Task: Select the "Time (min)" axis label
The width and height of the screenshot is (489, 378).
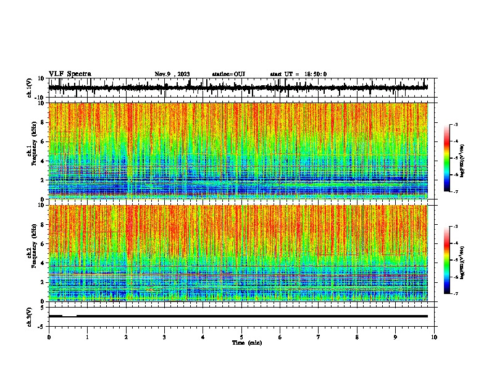Action: 247,343
